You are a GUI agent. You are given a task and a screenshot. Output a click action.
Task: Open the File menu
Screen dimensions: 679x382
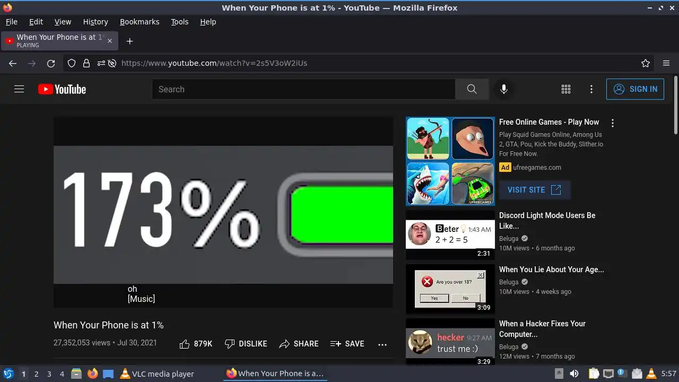12,22
